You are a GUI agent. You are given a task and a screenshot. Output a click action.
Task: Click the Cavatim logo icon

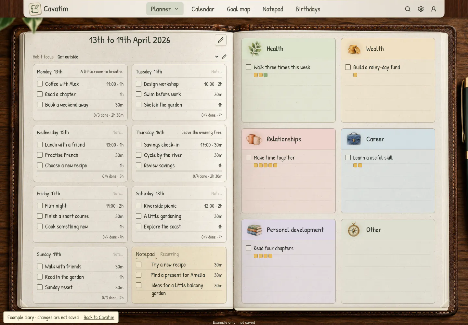coord(35,9)
